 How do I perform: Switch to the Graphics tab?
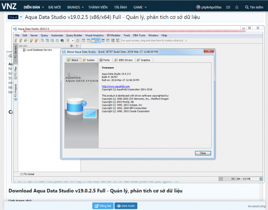tap(144, 60)
